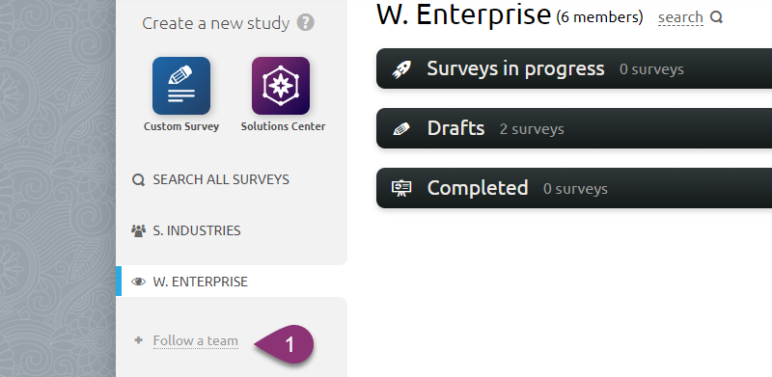Click the plus icon beside Follow a team

(138, 339)
